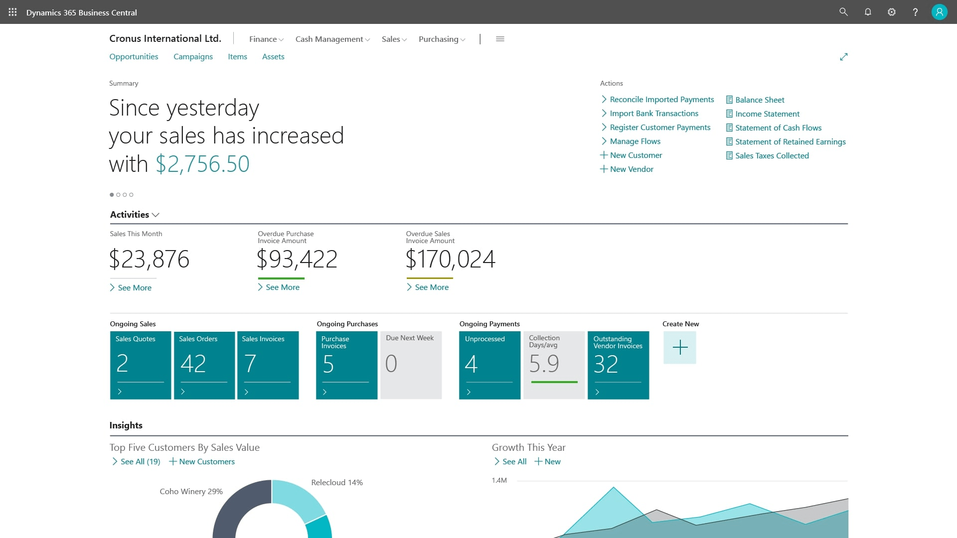Image resolution: width=957 pixels, height=538 pixels.
Task: Click See More under Overdue Sales
Action: point(428,287)
